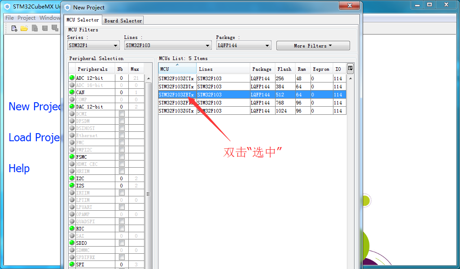The image size is (460, 269).
Task: Switch to the MCU Selector tab
Action: click(x=83, y=20)
